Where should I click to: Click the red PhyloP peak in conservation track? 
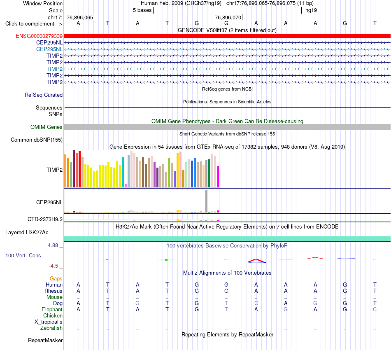point(256,261)
